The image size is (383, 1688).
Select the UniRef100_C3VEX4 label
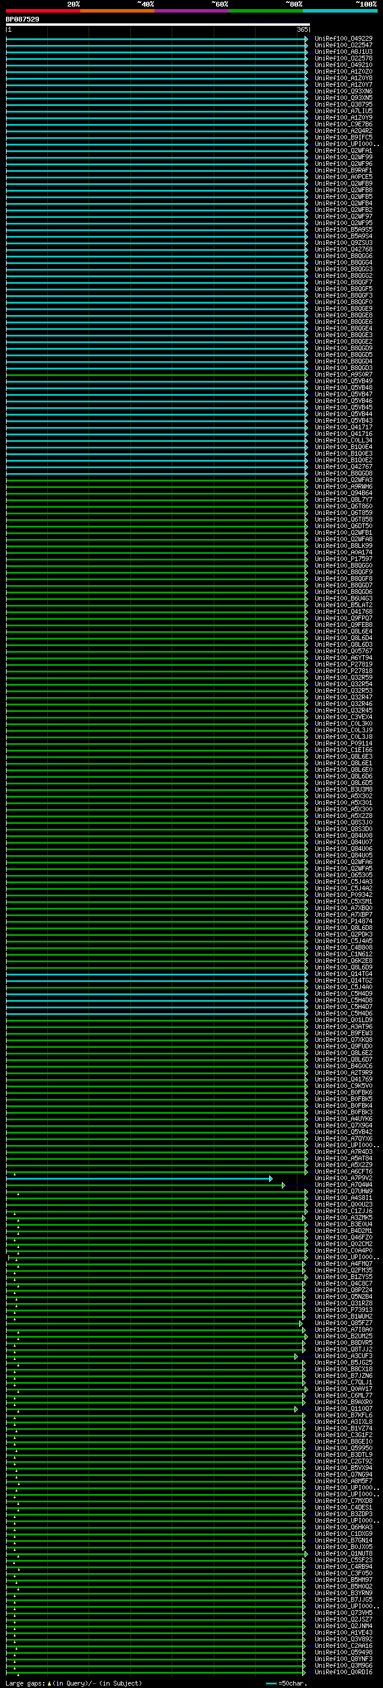[x=344, y=717]
